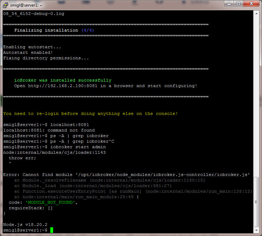Screen dimensions: 262x236
Task: Click the 'http://192.168.2.190:8081' URL text
Action: click(62, 86)
